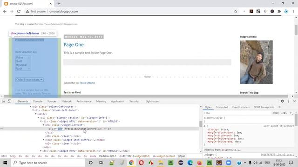
Task: Open the DOM Breakpoints tab
Action: [264, 107]
